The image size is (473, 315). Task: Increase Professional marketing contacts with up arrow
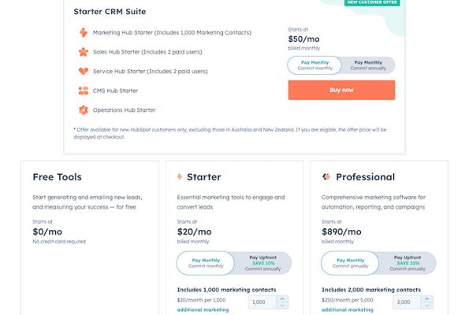pos(426,299)
